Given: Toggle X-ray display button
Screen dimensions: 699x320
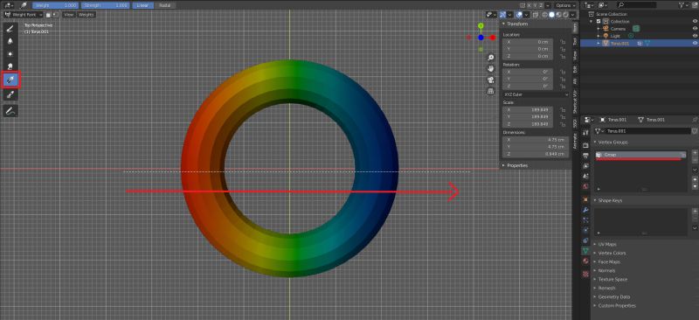Looking at the screenshot, I should point(535,15).
